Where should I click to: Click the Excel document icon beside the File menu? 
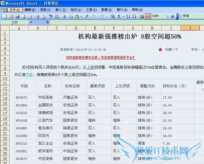(x=4, y=10)
